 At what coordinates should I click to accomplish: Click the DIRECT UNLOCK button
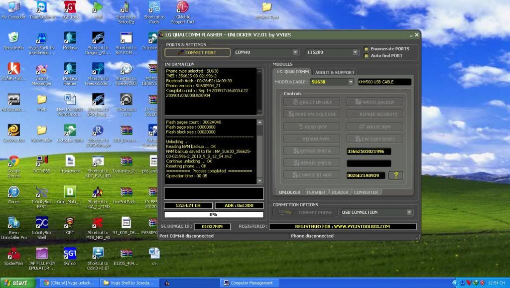(312, 102)
